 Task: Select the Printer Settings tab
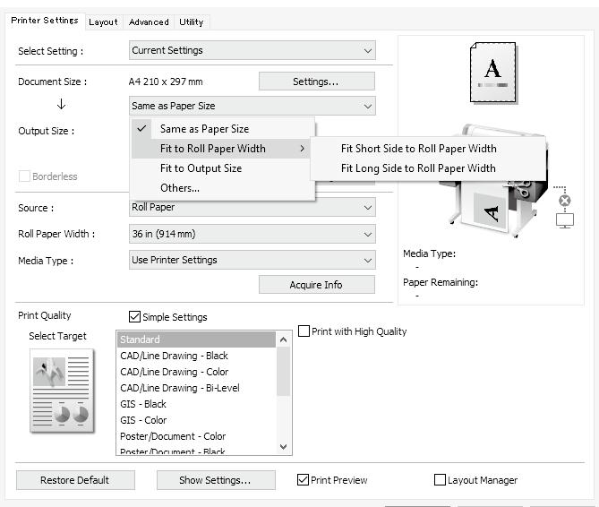pyautogui.click(x=45, y=21)
